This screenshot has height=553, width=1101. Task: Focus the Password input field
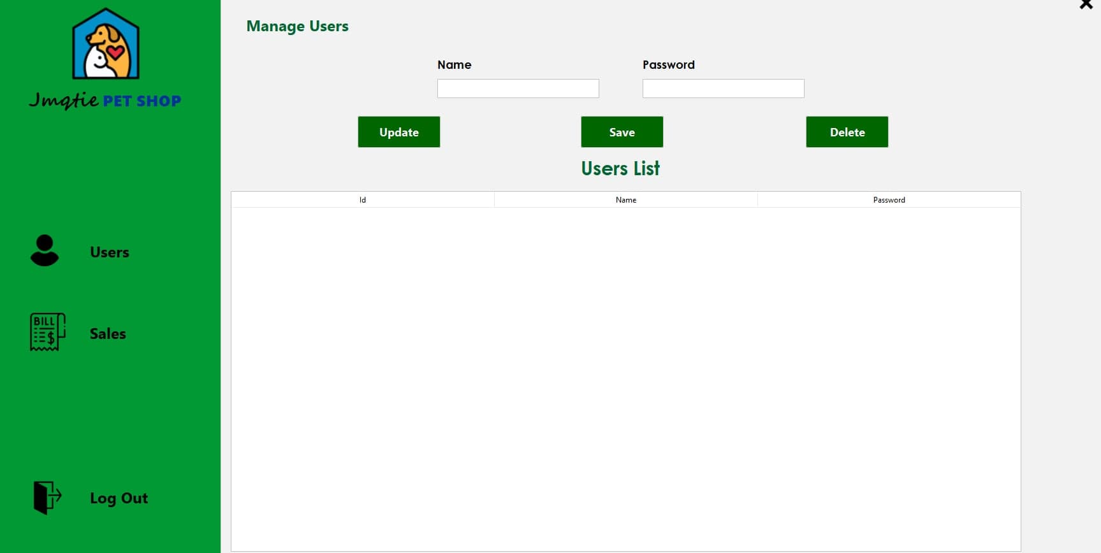[x=724, y=89]
